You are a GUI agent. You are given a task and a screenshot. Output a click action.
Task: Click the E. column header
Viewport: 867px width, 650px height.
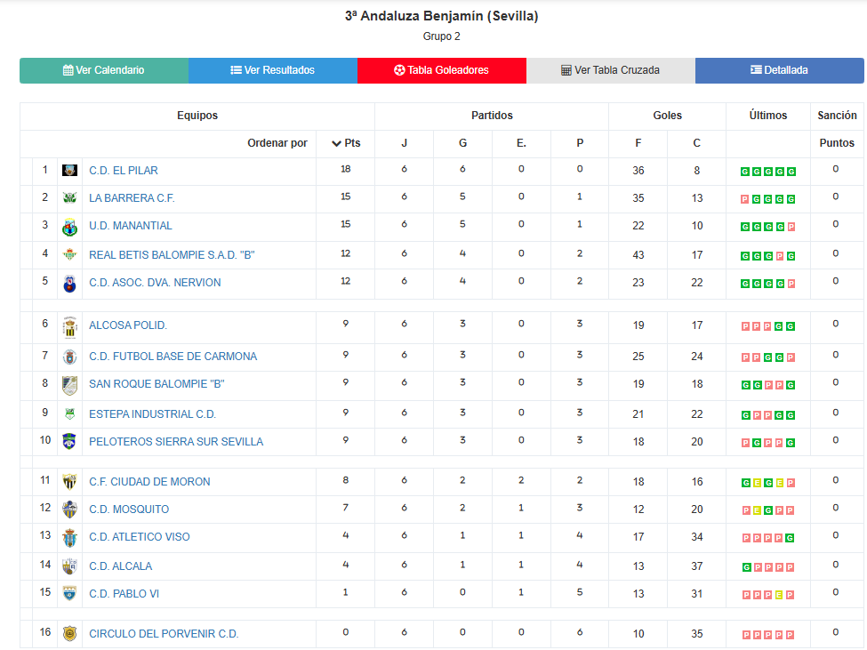point(521,144)
